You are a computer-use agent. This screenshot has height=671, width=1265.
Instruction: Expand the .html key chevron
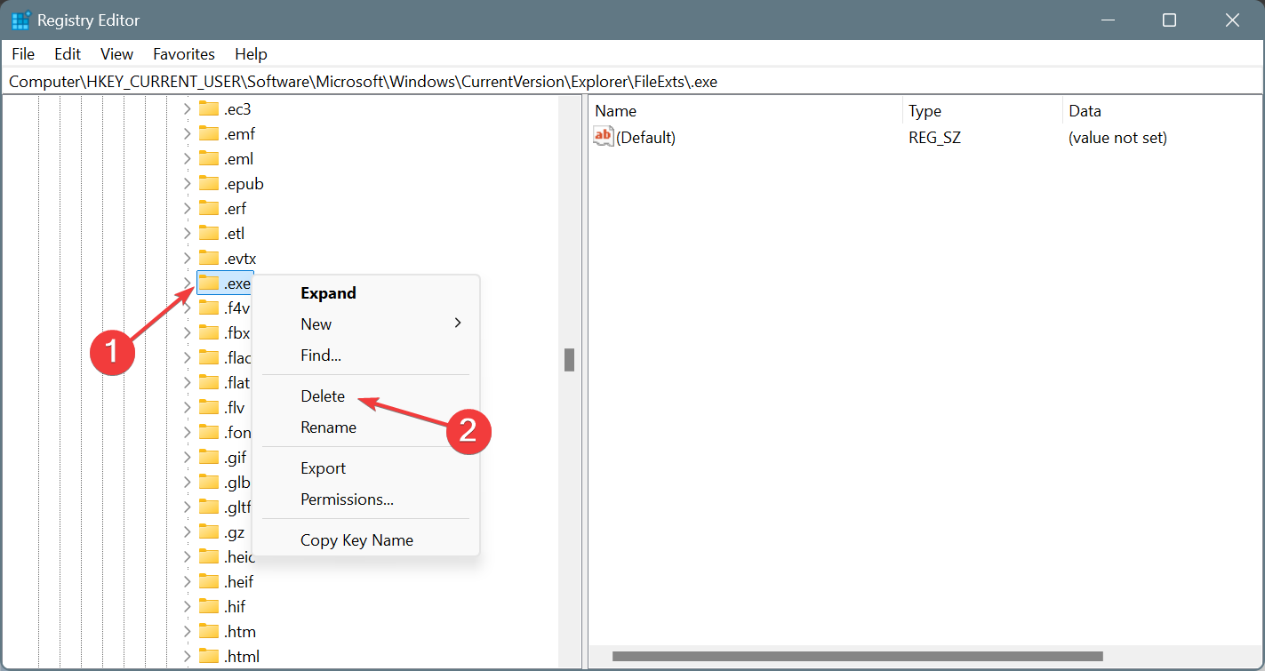[187, 656]
